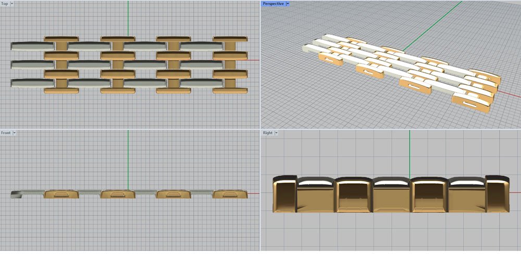Image resolution: width=521 pixels, height=254 pixels.
Task: Open the Top viewport dropdown arrow
Action: coord(13,4)
